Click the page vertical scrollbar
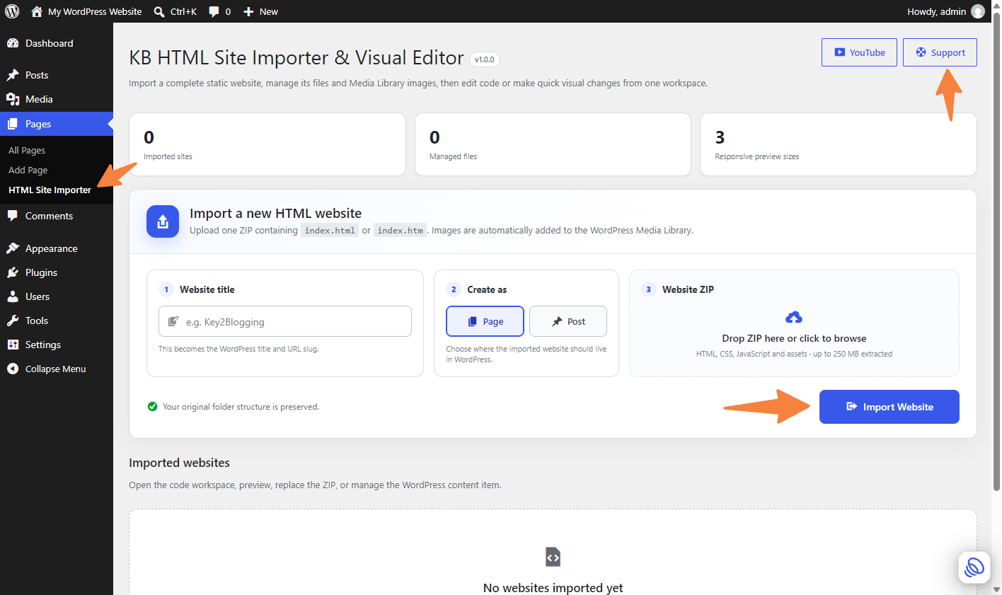The width and height of the screenshot is (1002, 595). pyautogui.click(x=996, y=255)
